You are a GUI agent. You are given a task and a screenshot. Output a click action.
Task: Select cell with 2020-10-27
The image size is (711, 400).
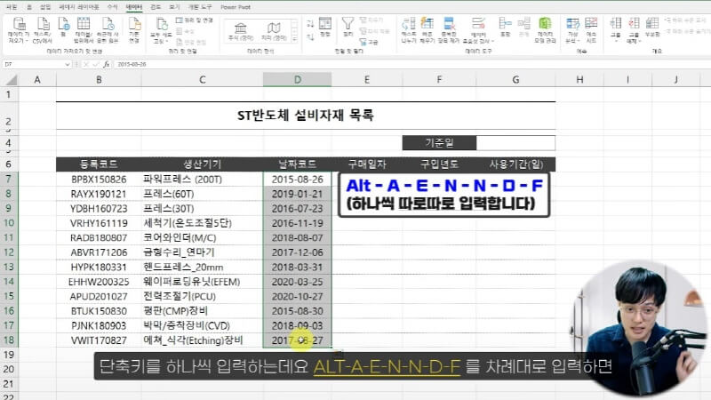click(298, 296)
